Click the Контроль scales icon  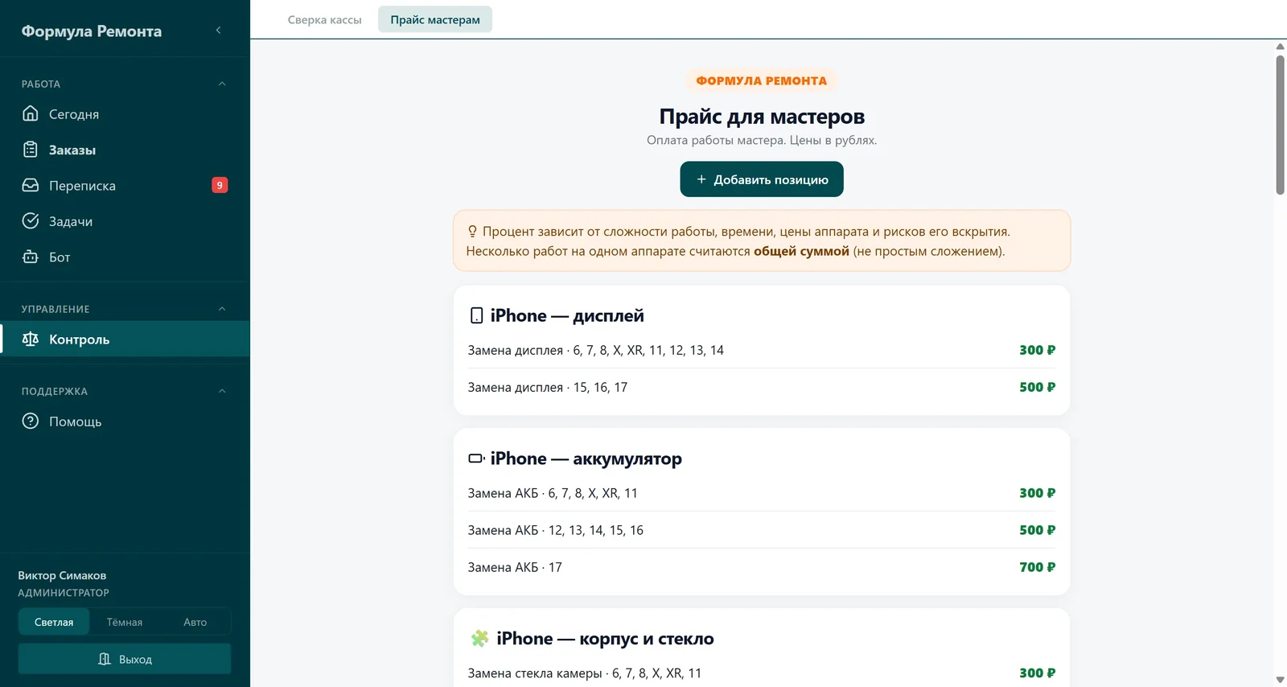(x=31, y=339)
